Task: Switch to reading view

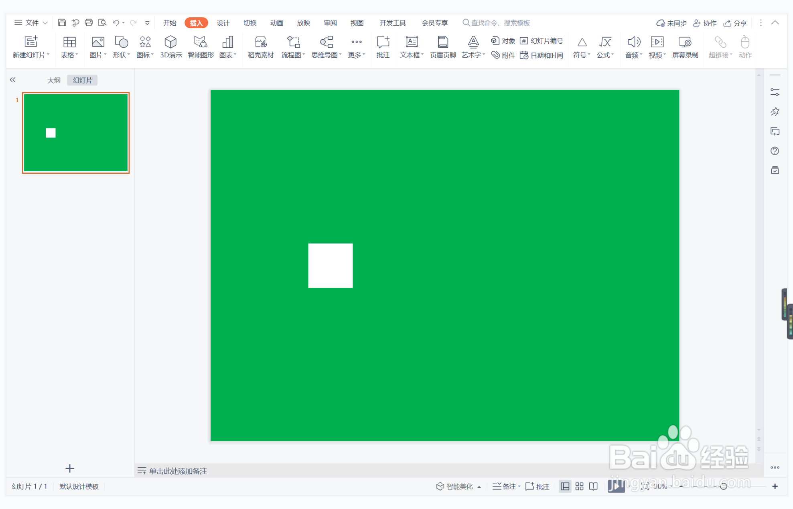Action: coord(593,487)
